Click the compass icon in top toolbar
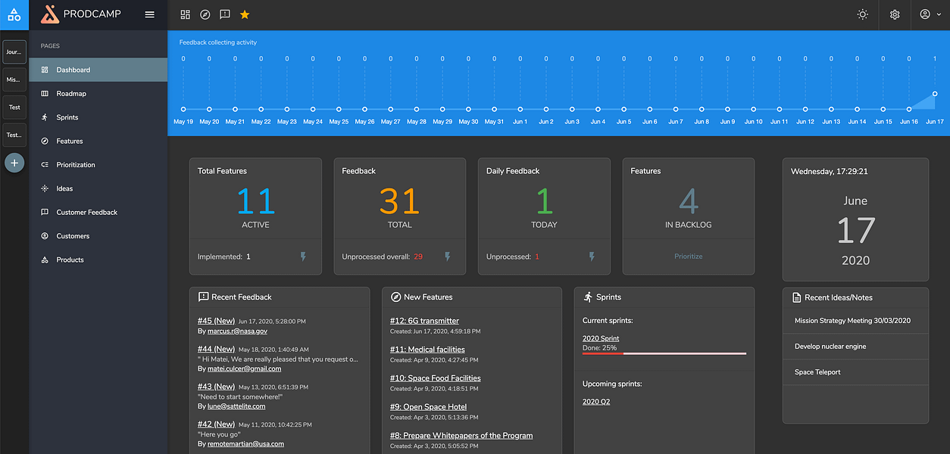 205,14
